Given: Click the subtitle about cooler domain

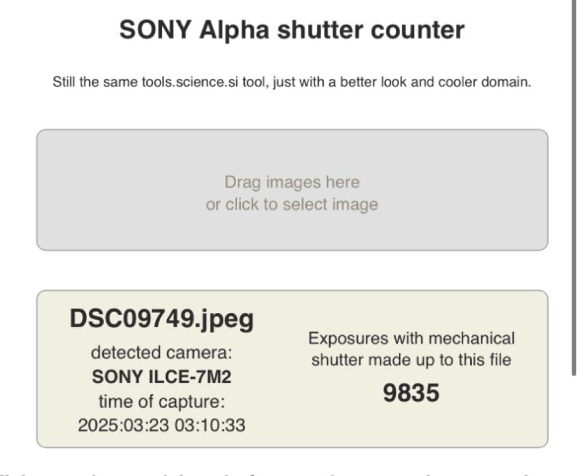Looking at the screenshot, I should (290, 82).
